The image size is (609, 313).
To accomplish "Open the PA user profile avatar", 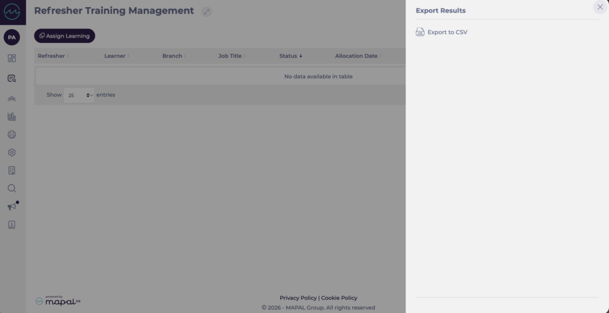I will [12, 37].
